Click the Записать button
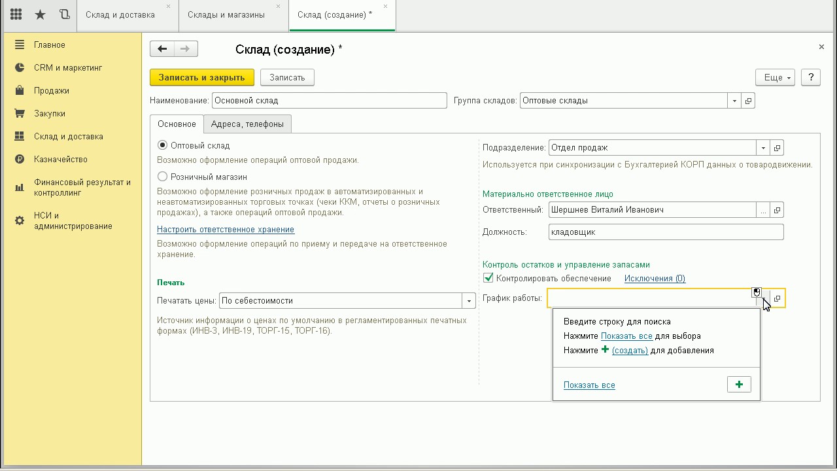The height and width of the screenshot is (471, 837). [287, 77]
